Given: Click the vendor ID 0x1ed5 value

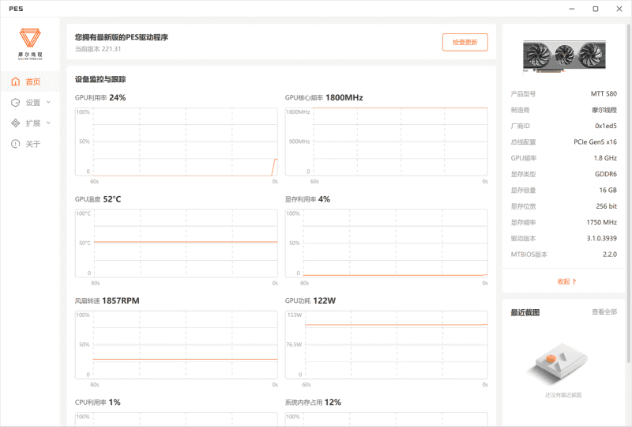Looking at the screenshot, I should click(606, 126).
